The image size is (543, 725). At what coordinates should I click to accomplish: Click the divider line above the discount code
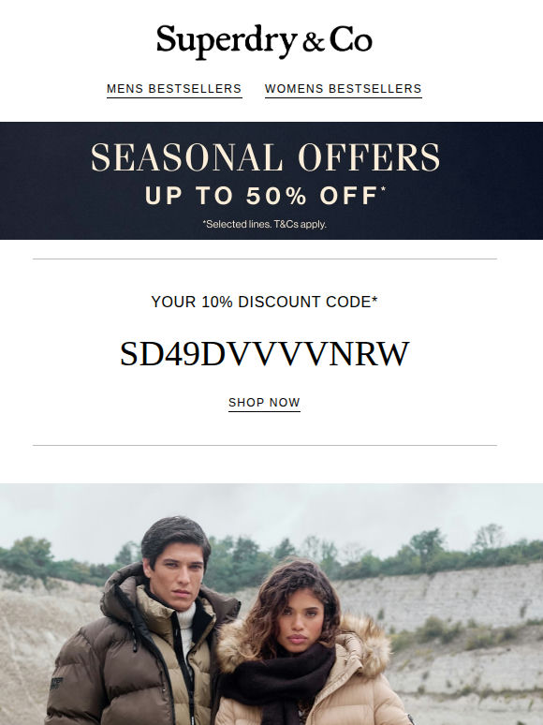265,259
